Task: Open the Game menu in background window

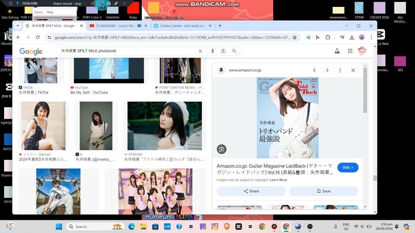Action: pos(39,12)
